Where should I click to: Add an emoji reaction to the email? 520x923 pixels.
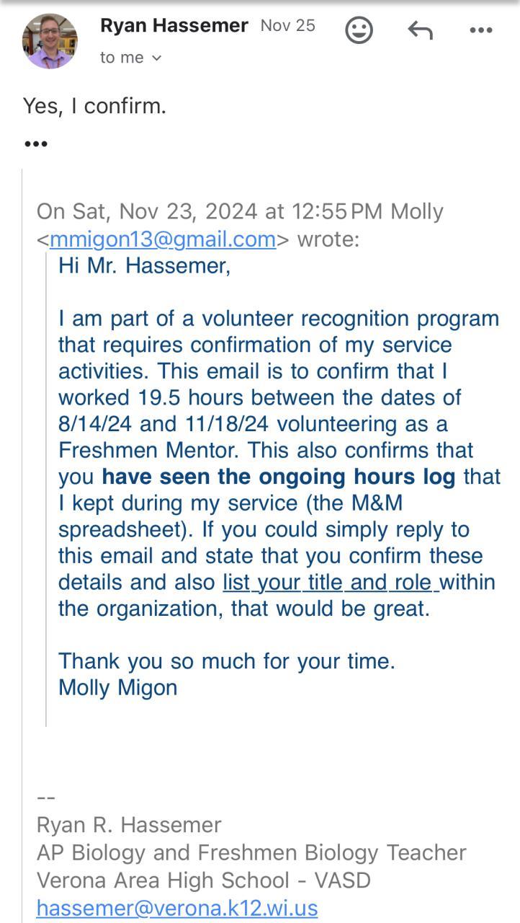tap(359, 30)
